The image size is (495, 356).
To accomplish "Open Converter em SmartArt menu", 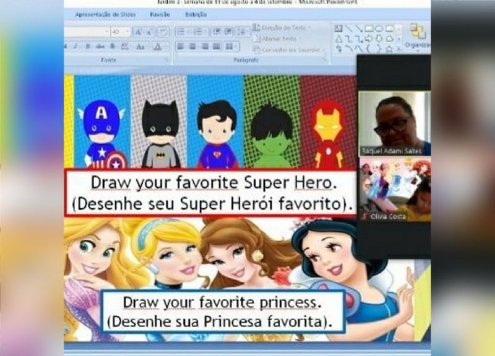I will coord(290,50).
